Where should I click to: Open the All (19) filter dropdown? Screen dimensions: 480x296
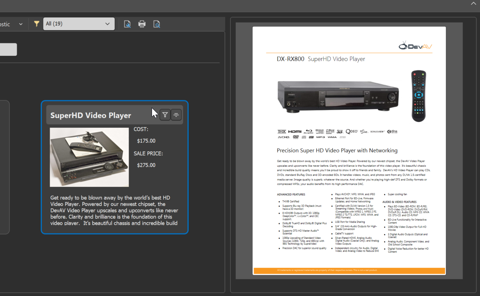(79, 24)
